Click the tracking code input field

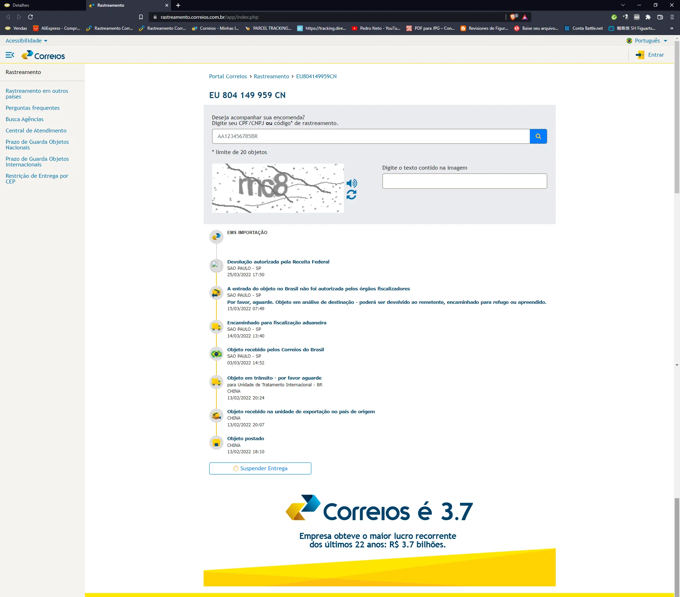coord(370,136)
